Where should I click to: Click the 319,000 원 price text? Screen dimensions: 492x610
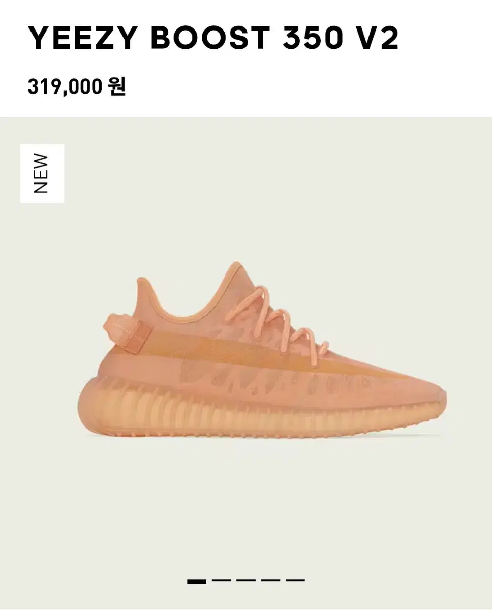coord(77,87)
